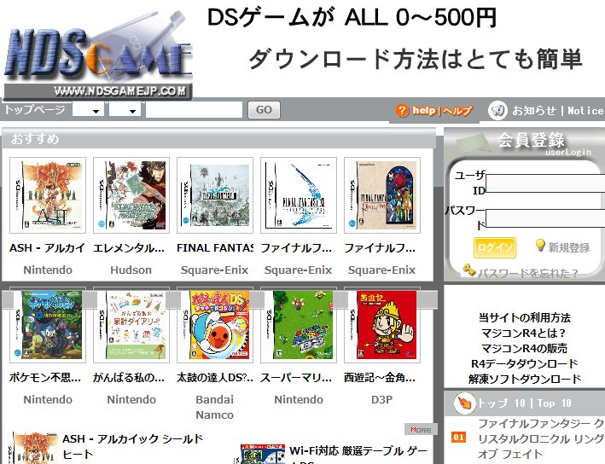Click Bandai Namco publisher label

point(215,408)
